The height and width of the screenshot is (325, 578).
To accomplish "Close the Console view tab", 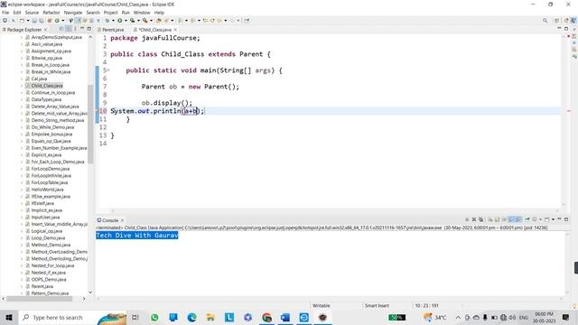I will point(122,220).
